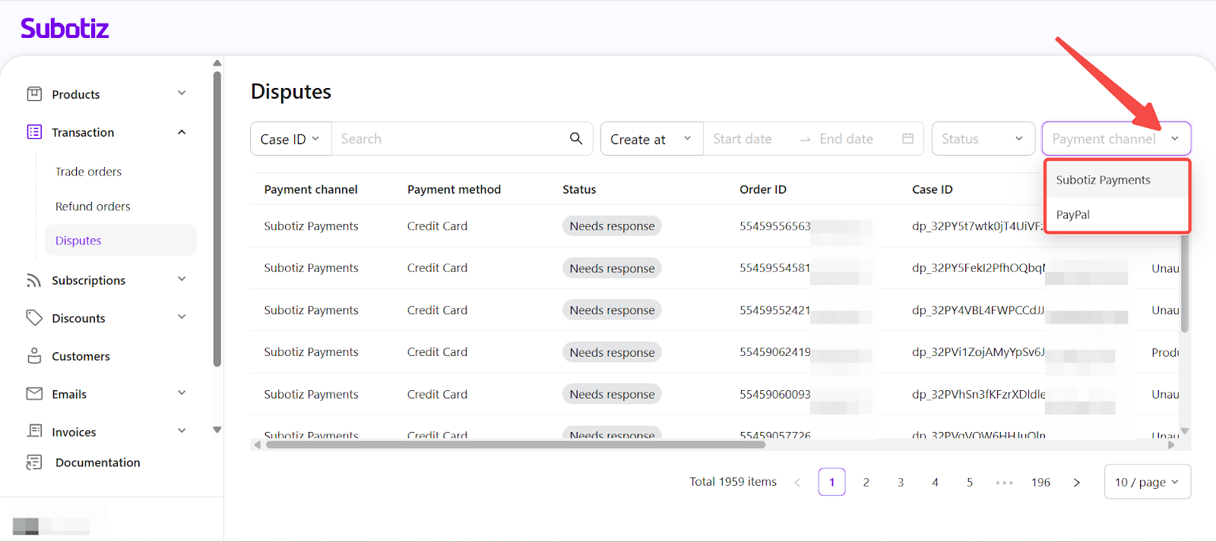Click the search magnifier icon
This screenshot has height=542, width=1216.
[x=576, y=138]
